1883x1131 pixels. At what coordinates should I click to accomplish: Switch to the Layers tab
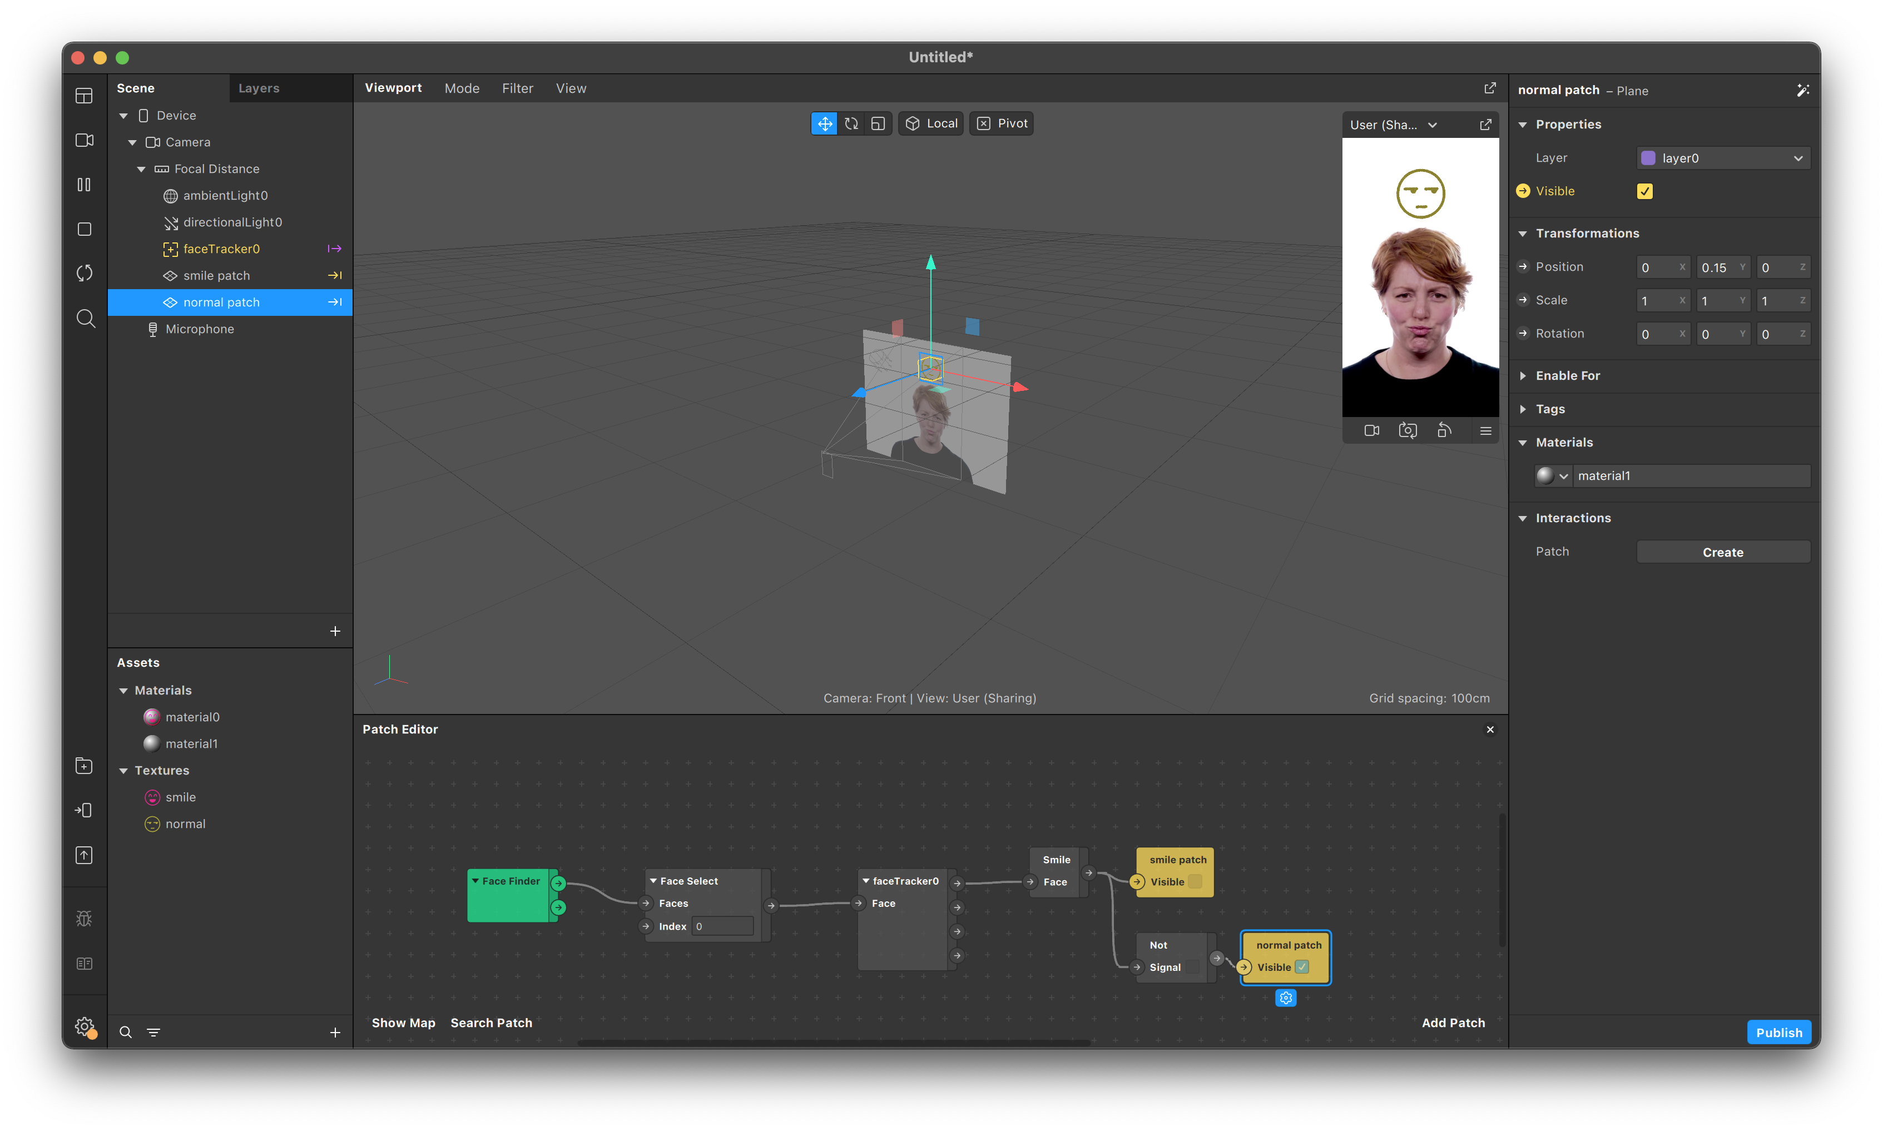tap(259, 88)
